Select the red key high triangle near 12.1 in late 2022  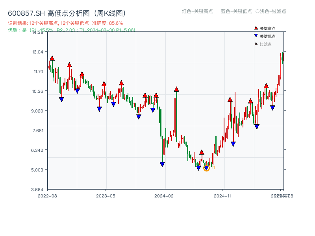click(x=69, y=65)
